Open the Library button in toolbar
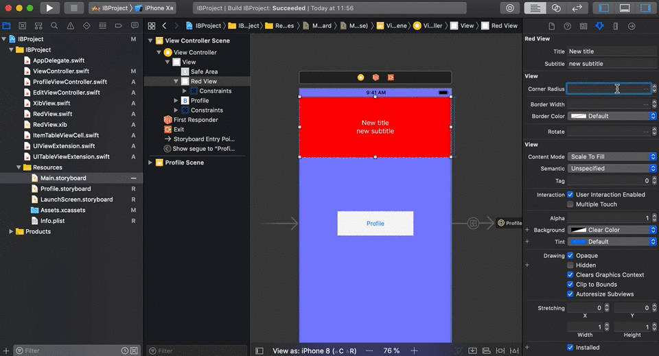This screenshot has width=659, height=356. click(x=510, y=8)
